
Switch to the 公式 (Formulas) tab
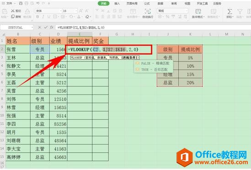click(147, 3)
